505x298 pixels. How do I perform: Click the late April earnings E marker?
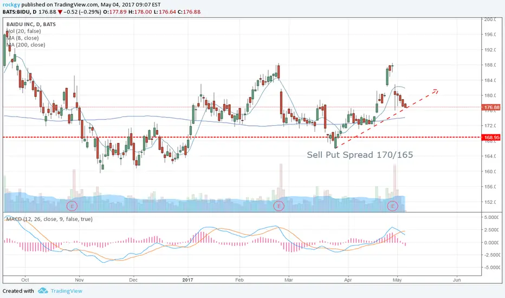[x=393, y=206]
